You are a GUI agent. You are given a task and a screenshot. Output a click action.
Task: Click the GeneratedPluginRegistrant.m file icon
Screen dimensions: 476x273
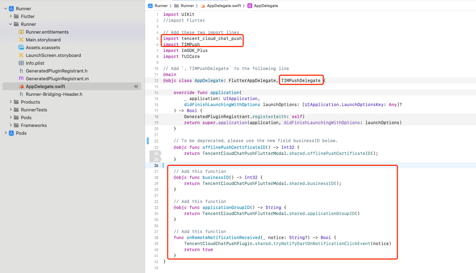[21, 79]
